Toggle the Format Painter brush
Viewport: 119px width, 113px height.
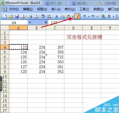77,16
